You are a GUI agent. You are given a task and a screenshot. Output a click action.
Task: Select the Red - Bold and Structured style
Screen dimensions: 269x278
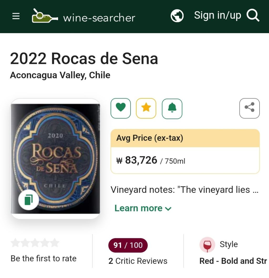tap(233, 261)
